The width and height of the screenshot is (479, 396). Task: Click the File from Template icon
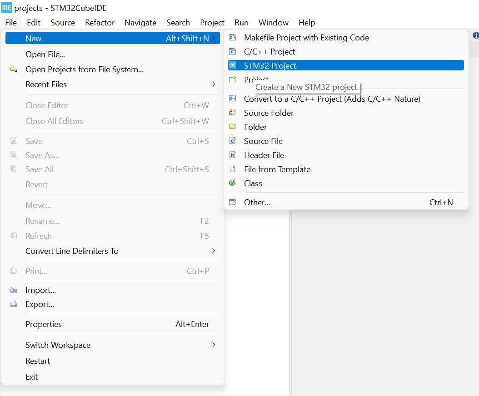coord(233,169)
